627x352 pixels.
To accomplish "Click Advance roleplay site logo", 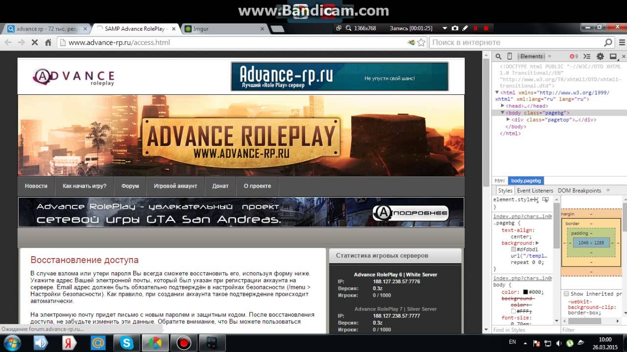I will coord(73,77).
